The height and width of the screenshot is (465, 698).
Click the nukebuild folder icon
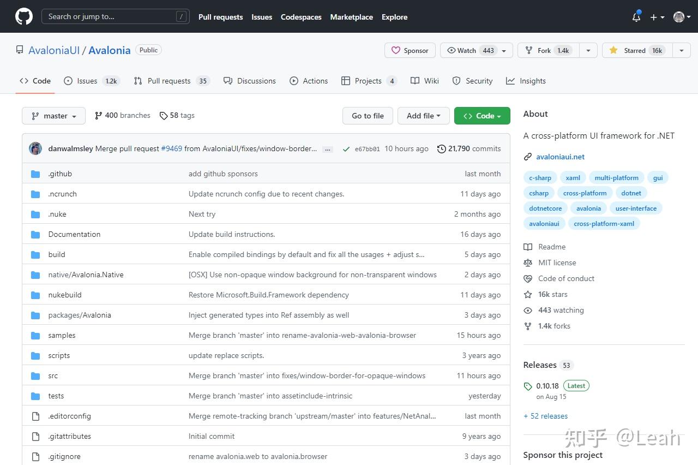click(35, 295)
